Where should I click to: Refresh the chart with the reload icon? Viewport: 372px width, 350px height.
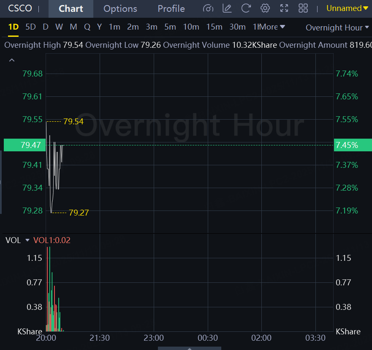[x=246, y=8]
